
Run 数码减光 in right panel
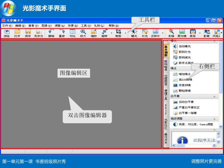pyautogui.click(x=182, y=57)
